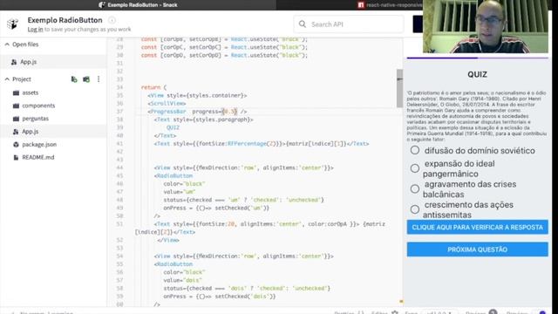
Task: Click the 'crescimento das ações antissemitas' option text
Action: pos(468,210)
